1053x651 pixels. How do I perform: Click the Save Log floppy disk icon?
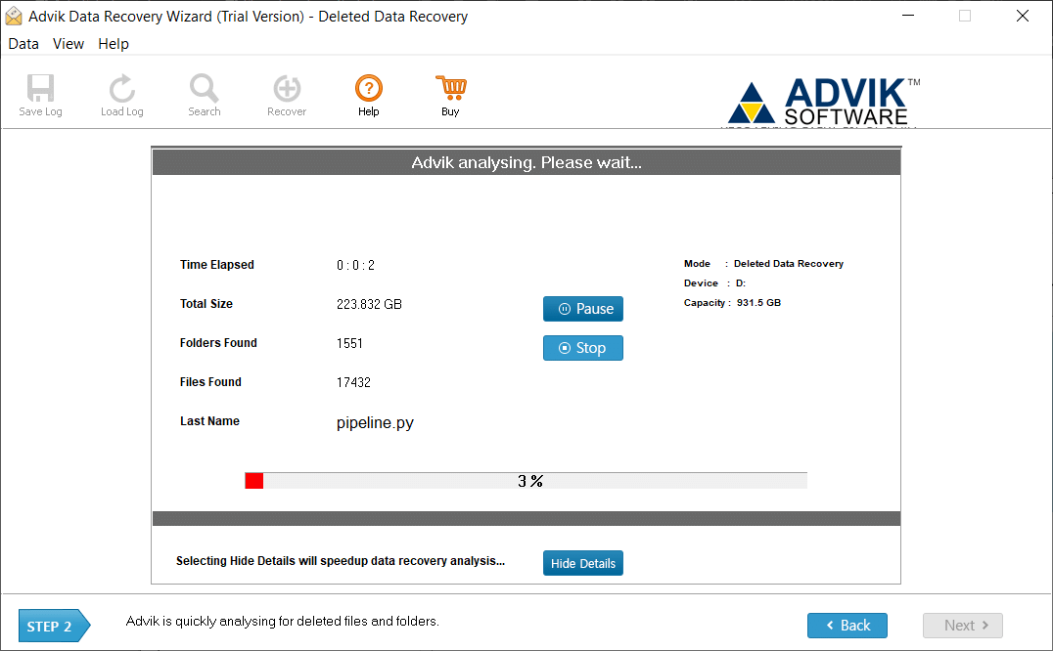click(40, 88)
